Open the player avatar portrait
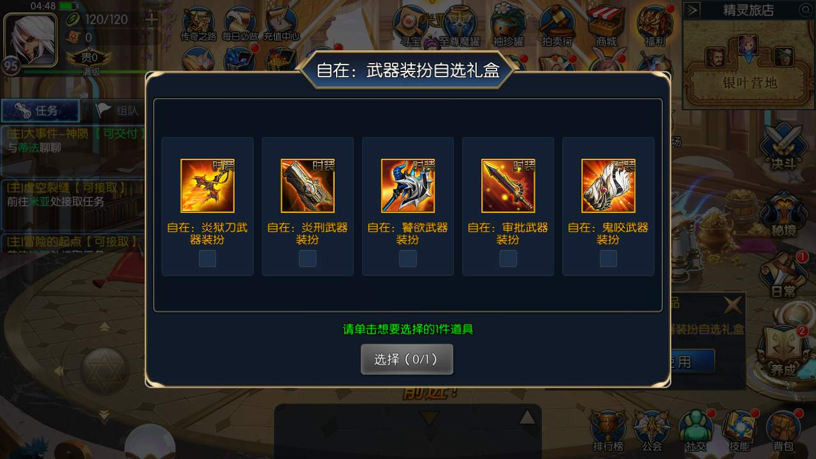 point(28,38)
